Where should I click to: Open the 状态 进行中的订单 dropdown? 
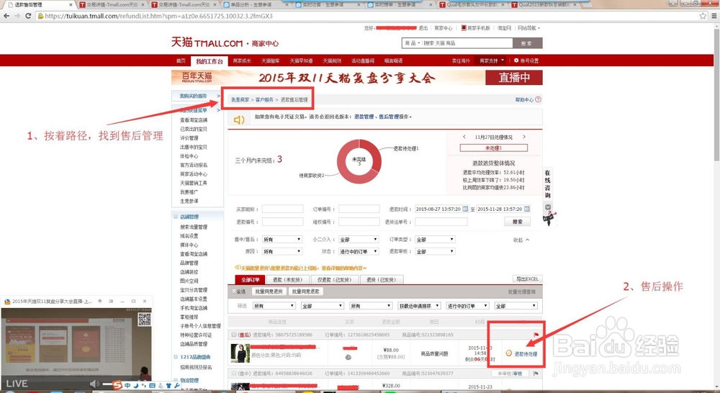(358, 251)
